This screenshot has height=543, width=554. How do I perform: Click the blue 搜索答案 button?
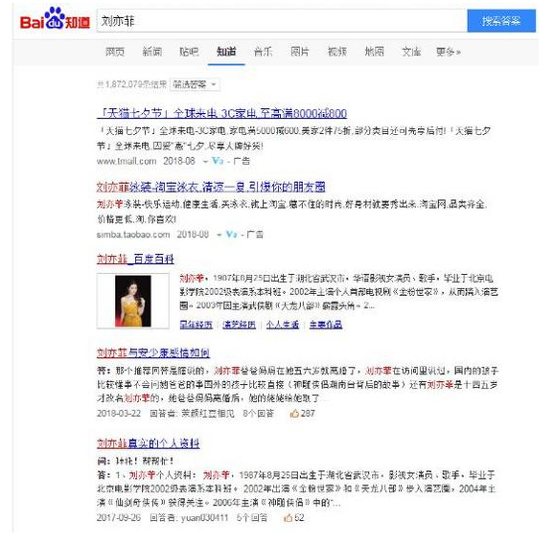tap(501, 21)
